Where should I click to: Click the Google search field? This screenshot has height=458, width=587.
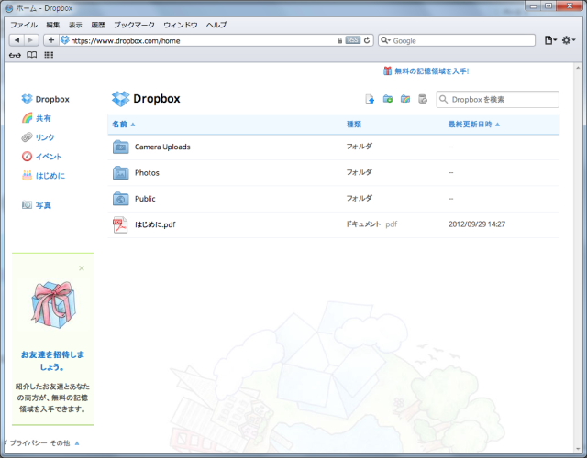point(457,40)
